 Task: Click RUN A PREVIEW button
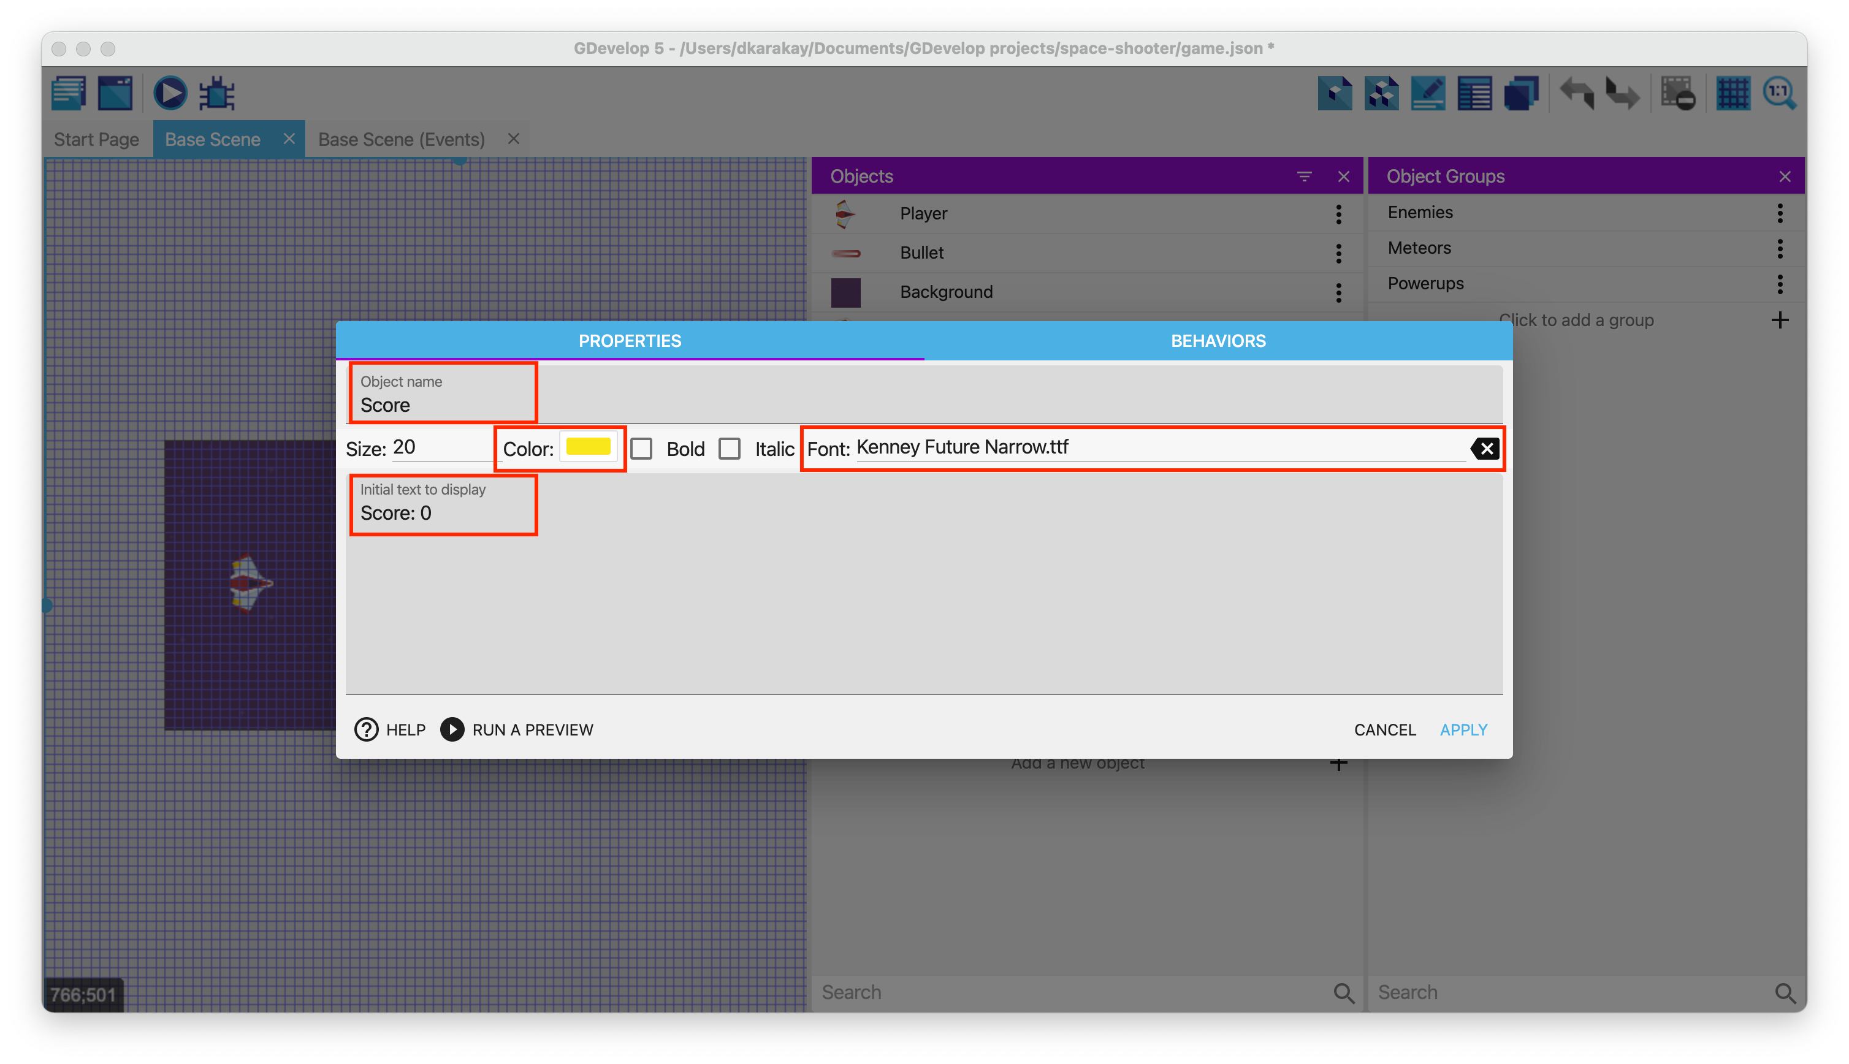tap(516, 729)
